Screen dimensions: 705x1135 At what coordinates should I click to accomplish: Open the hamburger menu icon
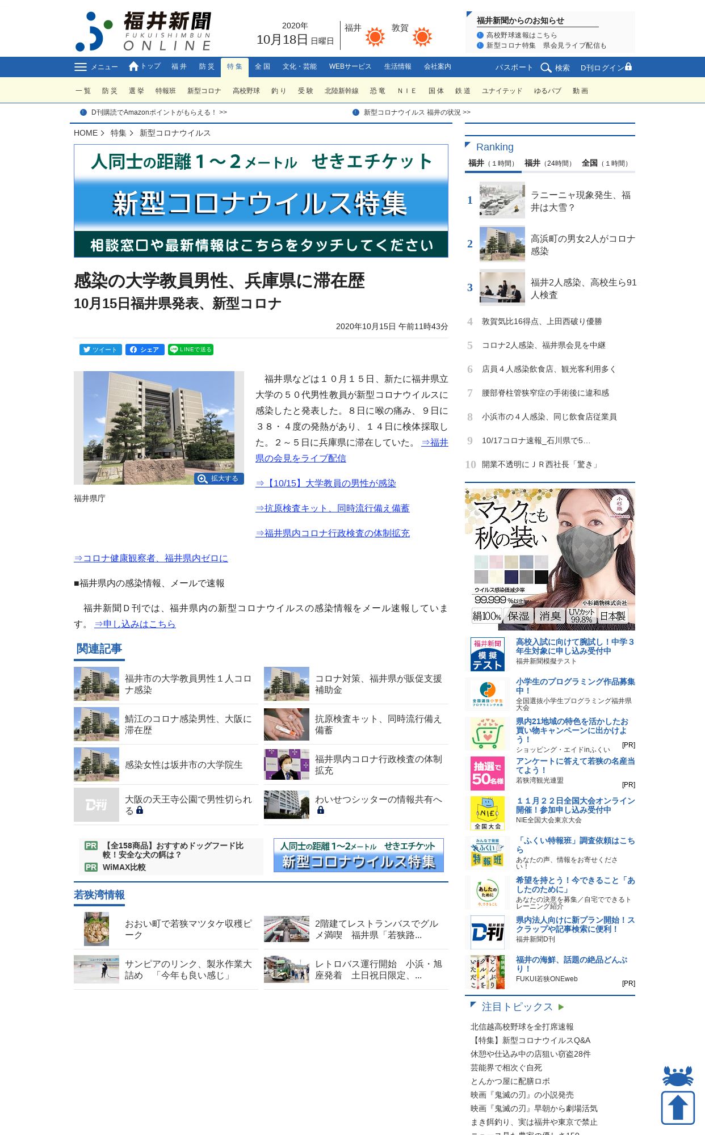point(81,67)
